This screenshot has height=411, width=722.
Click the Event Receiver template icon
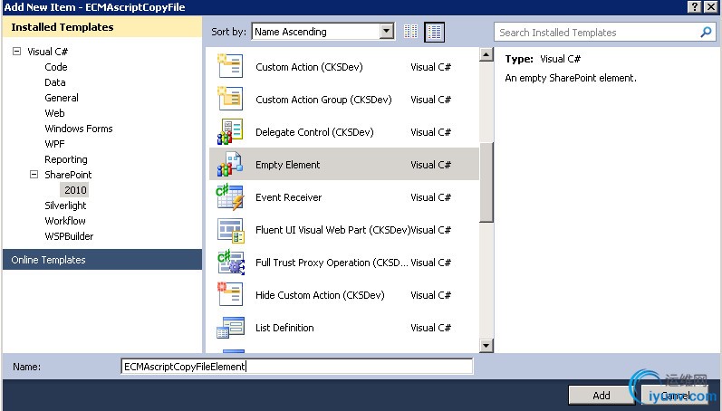pyautogui.click(x=230, y=197)
